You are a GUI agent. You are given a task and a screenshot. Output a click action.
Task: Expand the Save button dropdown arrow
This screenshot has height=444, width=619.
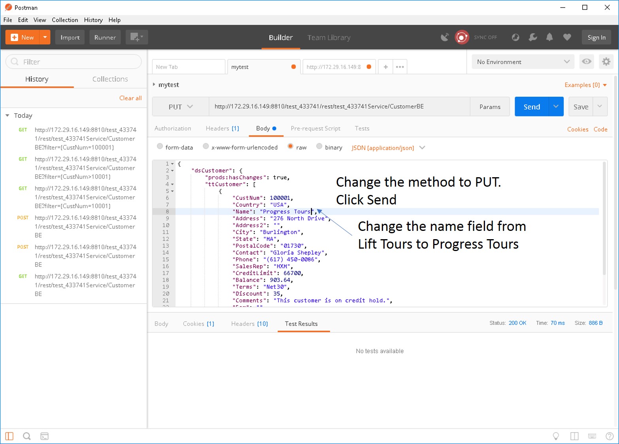pos(600,107)
